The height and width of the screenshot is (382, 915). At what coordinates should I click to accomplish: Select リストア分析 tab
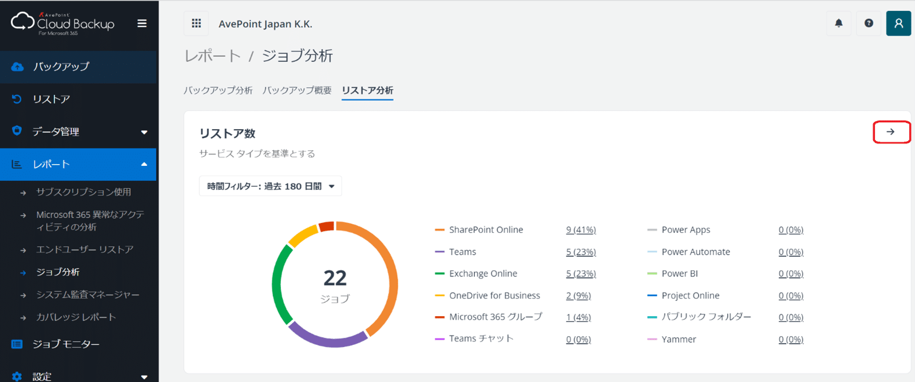click(367, 90)
